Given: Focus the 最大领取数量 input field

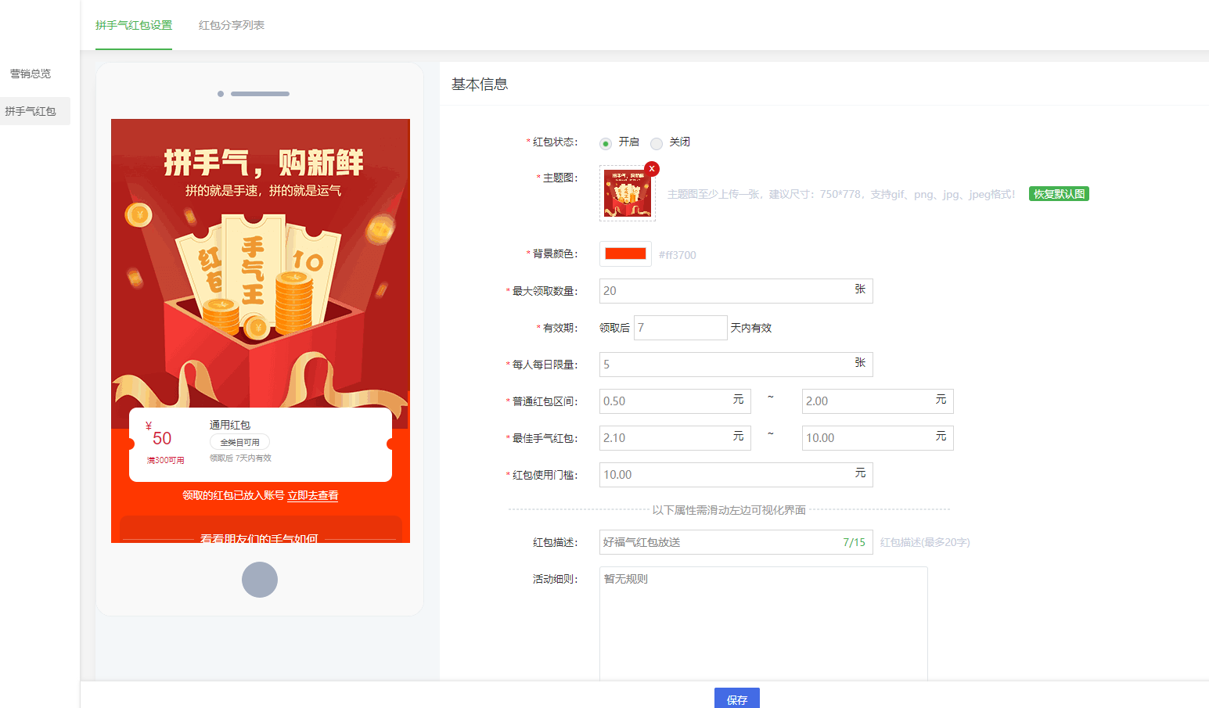Looking at the screenshot, I should click(724, 291).
